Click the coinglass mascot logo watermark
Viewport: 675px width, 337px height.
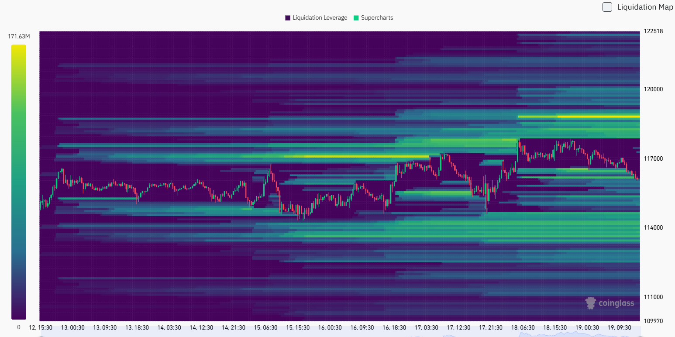(591, 303)
